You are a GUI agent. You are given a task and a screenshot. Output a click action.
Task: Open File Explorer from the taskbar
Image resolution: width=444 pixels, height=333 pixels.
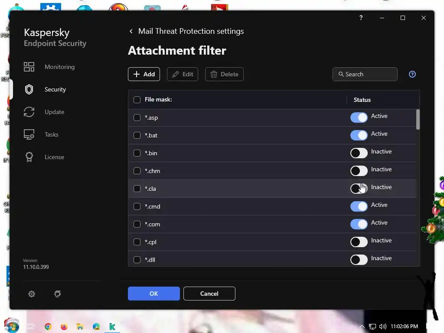pos(80,326)
